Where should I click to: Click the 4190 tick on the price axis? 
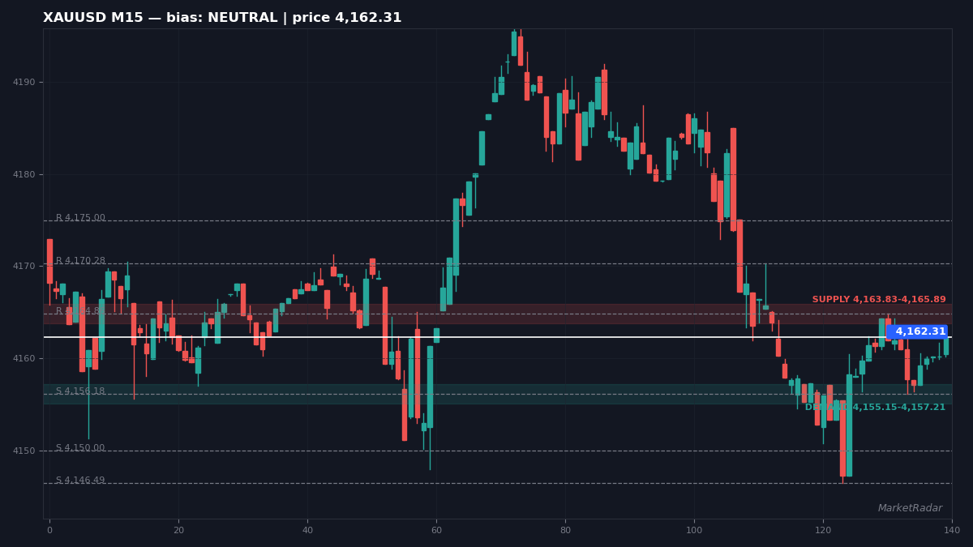click(24, 83)
